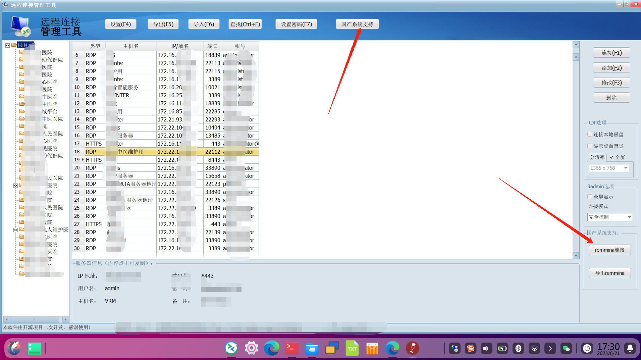Click the 连接(F1) button
This screenshot has width=641, height=360.
click(x=611, y=53)
